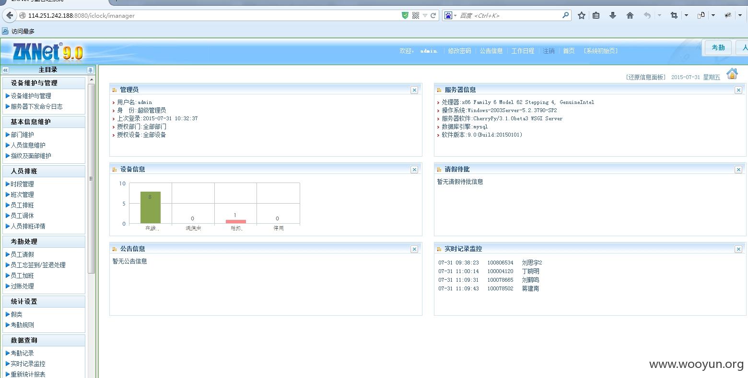Open 人员信息维护 in the sidebar
The image size is (748, 378).
pyautogui.click(x=28, y=145)
